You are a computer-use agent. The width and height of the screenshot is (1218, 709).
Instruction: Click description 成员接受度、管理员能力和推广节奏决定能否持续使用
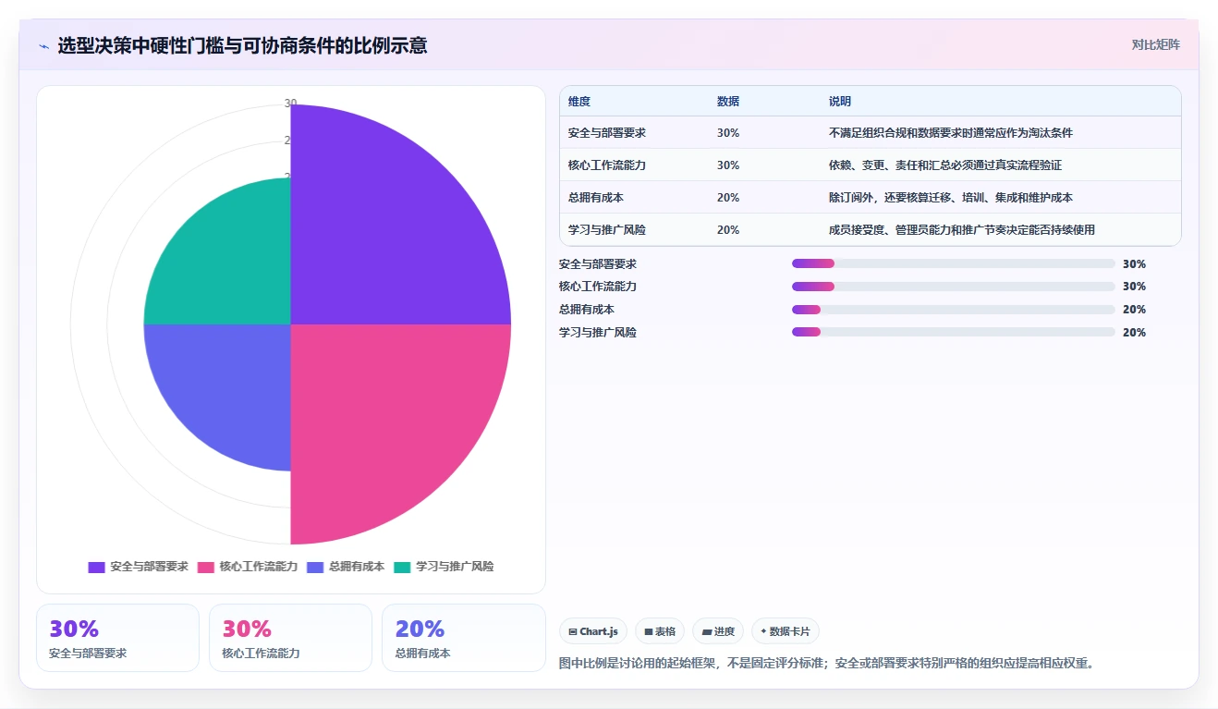[x=962, y=230]
